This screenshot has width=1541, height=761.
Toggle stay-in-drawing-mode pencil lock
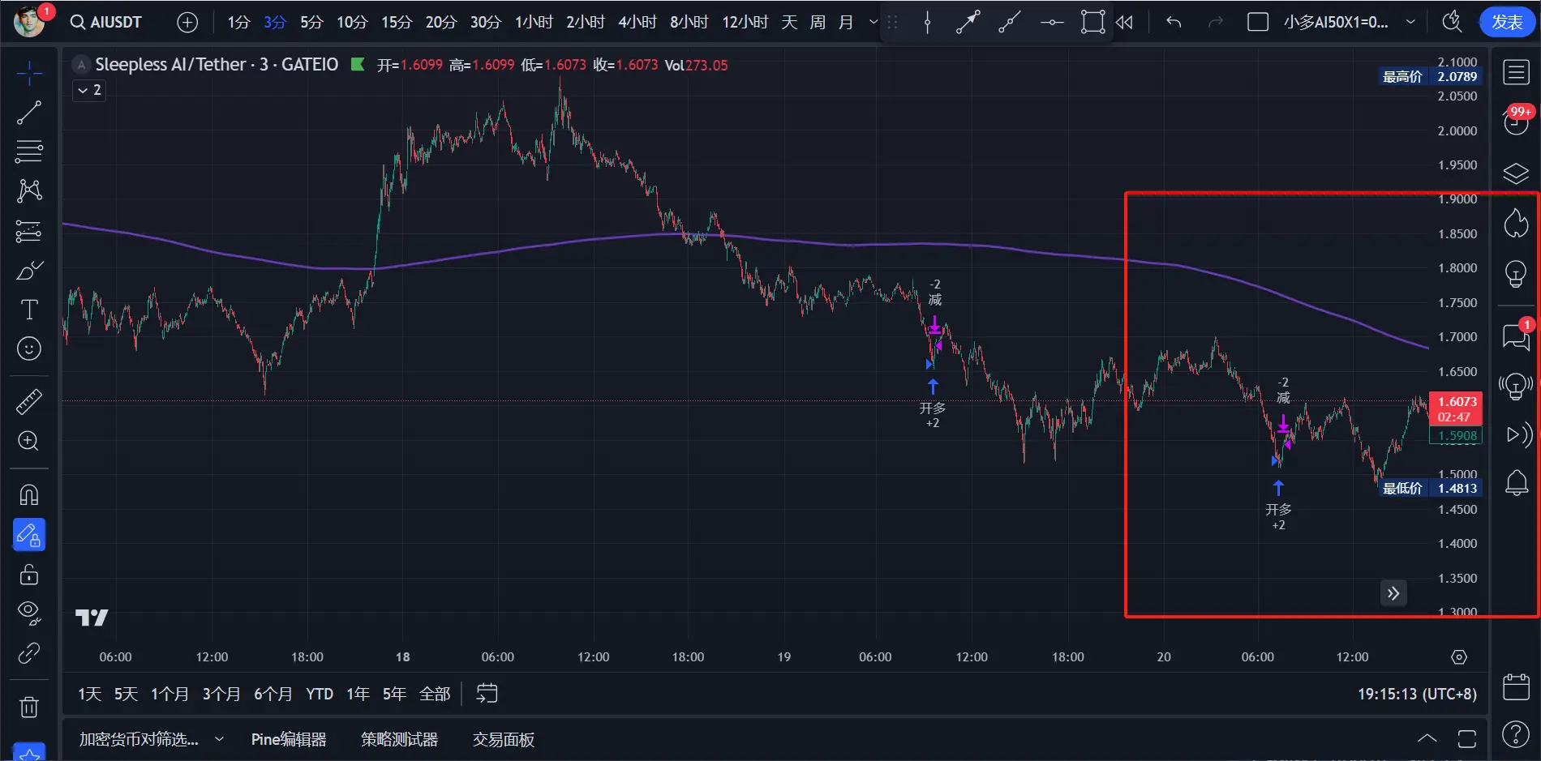pos(29,535)
